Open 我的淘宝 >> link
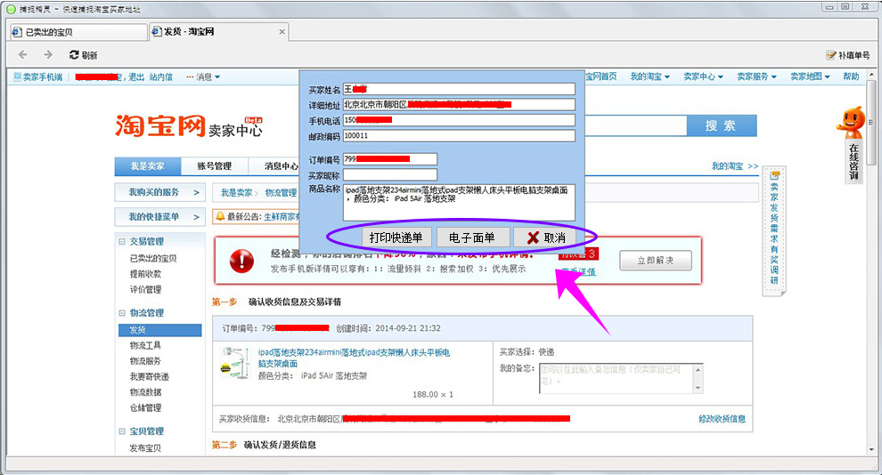 735,166
